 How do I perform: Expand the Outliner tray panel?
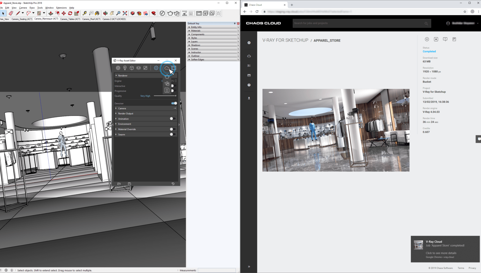pyautogui.click(x=214, y=56)
